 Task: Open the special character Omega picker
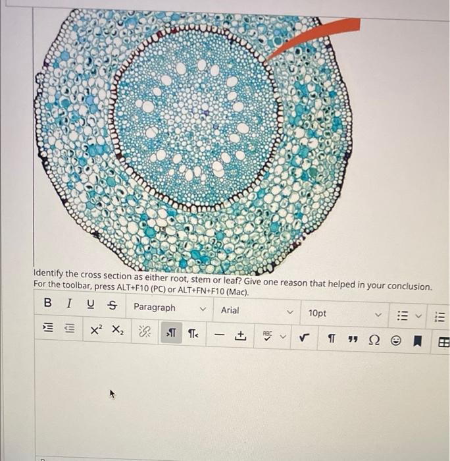[374, 340]
